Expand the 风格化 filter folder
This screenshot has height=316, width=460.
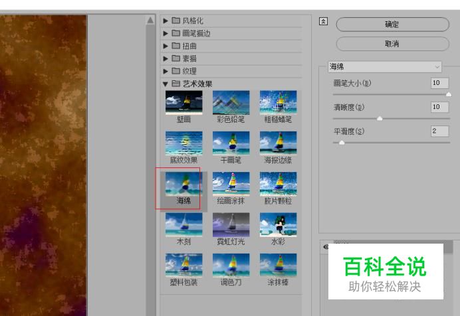[x=166, y=21]
